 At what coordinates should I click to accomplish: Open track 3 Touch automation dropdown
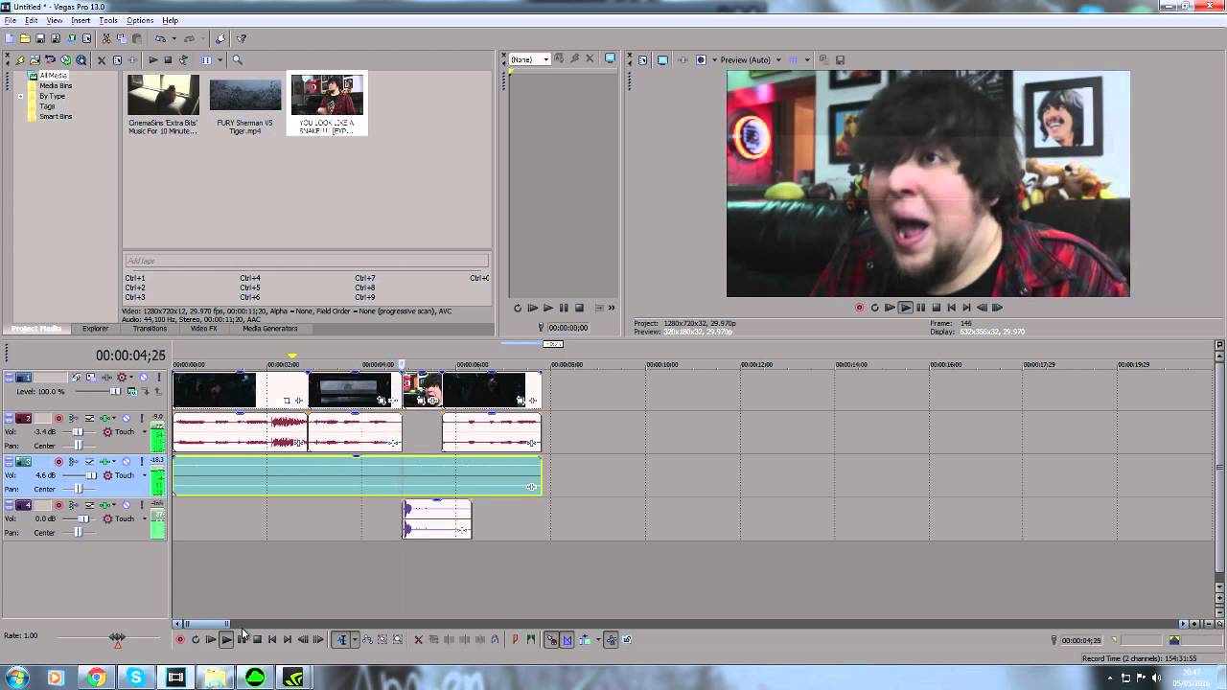(145, 475)
